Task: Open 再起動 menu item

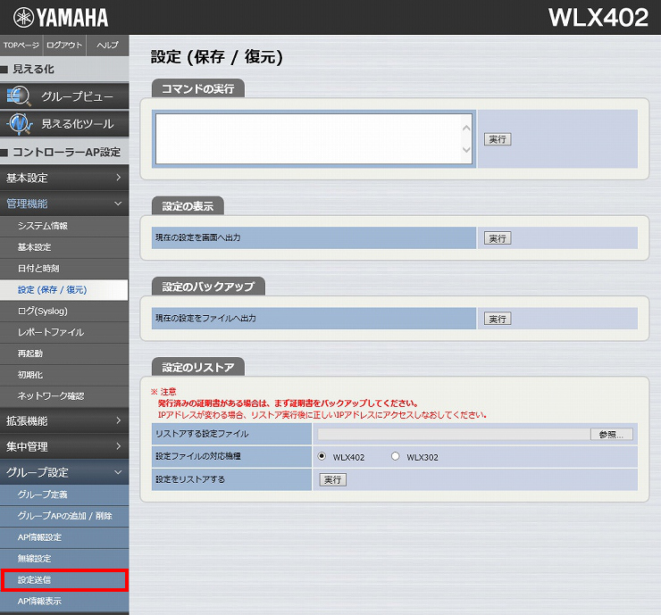Action: pyautogui.click(x=64, y=353)
